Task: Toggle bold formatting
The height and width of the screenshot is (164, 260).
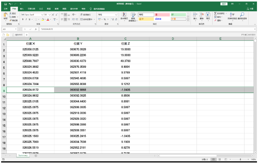Action: [23, 19]
